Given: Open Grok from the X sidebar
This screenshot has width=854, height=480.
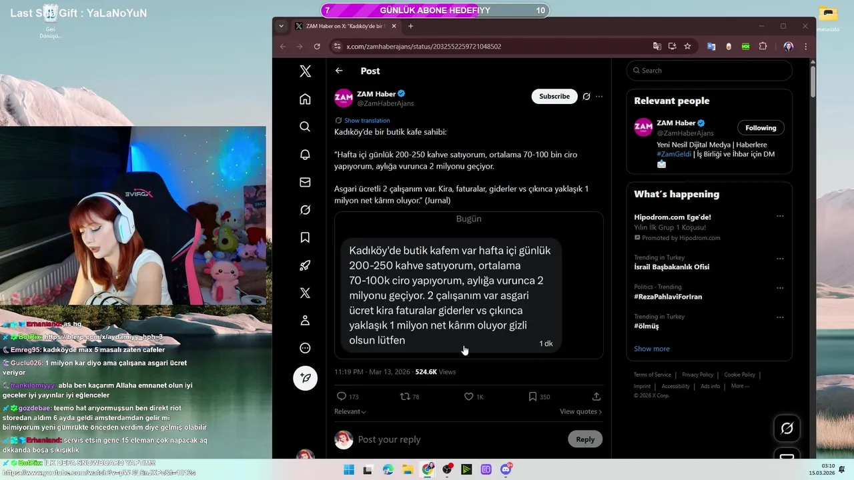Looking at the screenshot, I should click(305, 210).
